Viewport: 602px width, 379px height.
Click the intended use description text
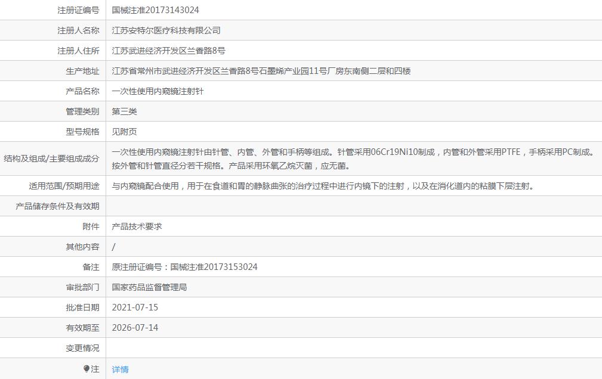(322, 186)
